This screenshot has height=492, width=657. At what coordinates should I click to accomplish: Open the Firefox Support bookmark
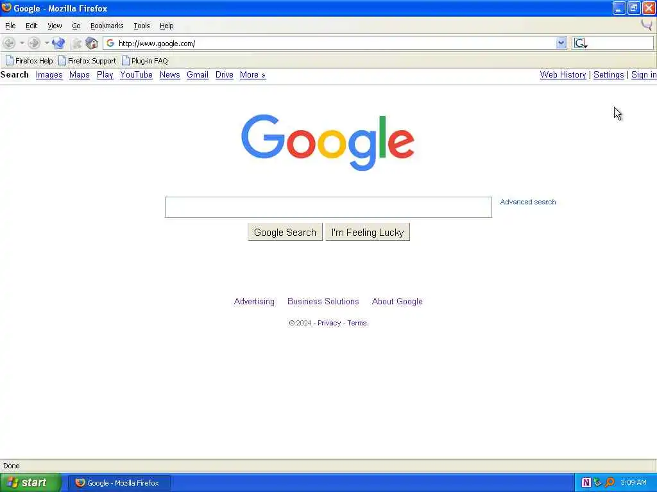(87, 61)
